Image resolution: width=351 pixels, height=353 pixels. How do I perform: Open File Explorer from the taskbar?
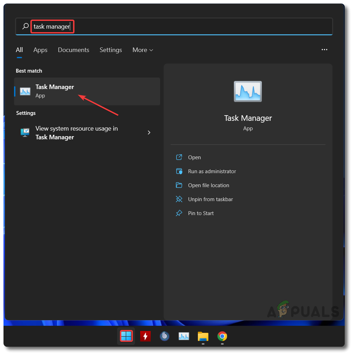point(203,336)
